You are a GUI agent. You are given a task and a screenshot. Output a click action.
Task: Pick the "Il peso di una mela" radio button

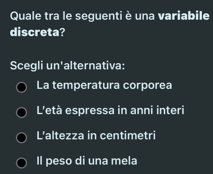[x=22, y=163]
